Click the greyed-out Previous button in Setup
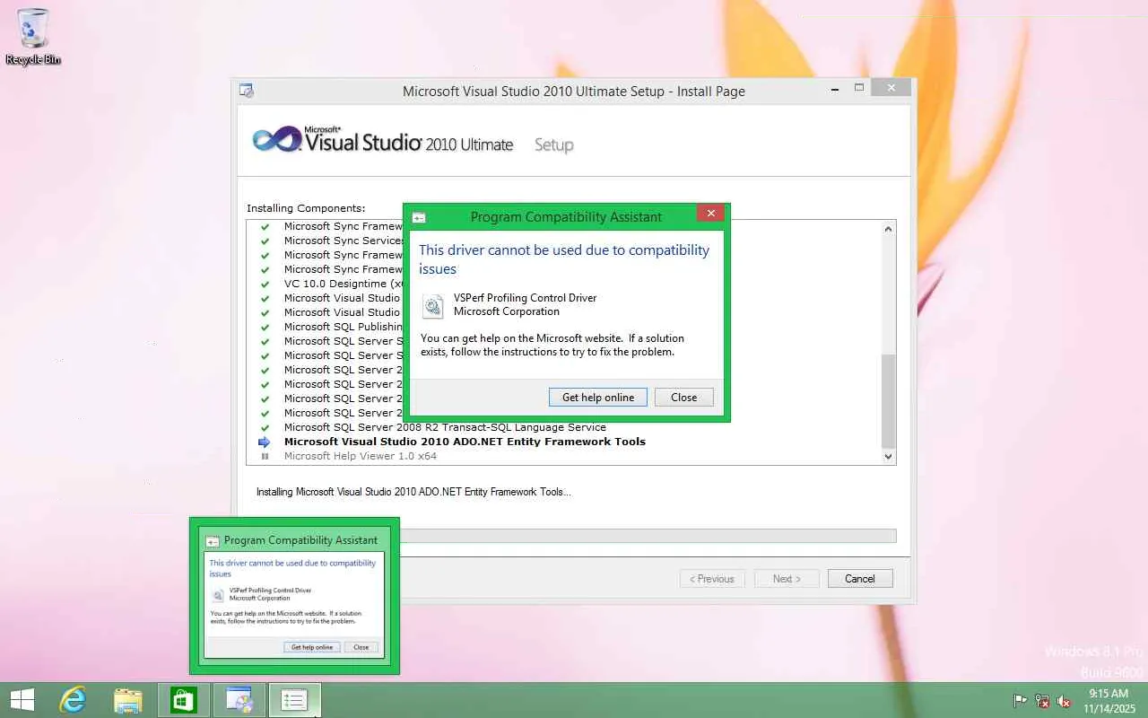 [712, 579]
